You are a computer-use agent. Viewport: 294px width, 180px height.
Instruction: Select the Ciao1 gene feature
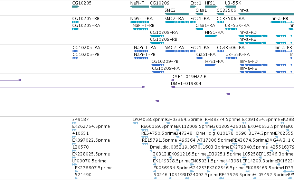click(199, 14)
